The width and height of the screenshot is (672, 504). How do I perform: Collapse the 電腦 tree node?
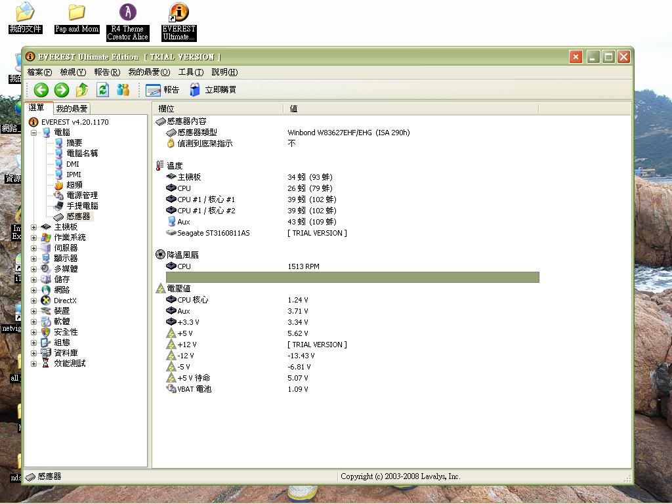[34, 133]
